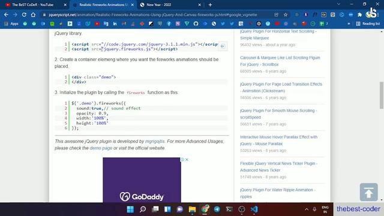Viewport: 384px width, 216px height.
Task: Open the demo page link
Action: [x=101, y=148]
